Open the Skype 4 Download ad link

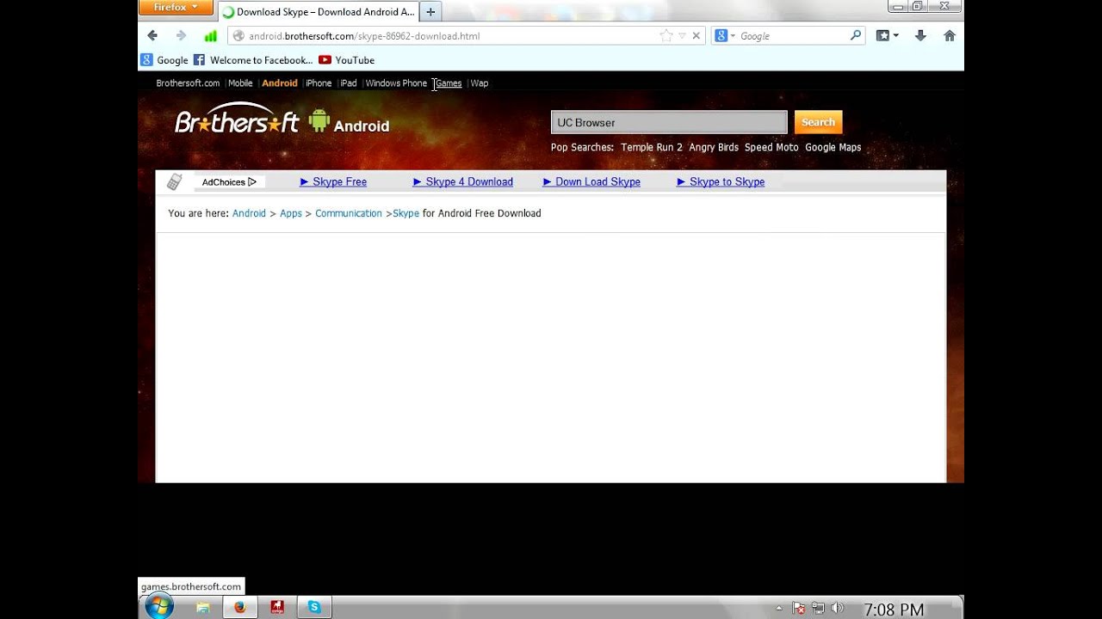pyautogui.click(x=463, y=181)
